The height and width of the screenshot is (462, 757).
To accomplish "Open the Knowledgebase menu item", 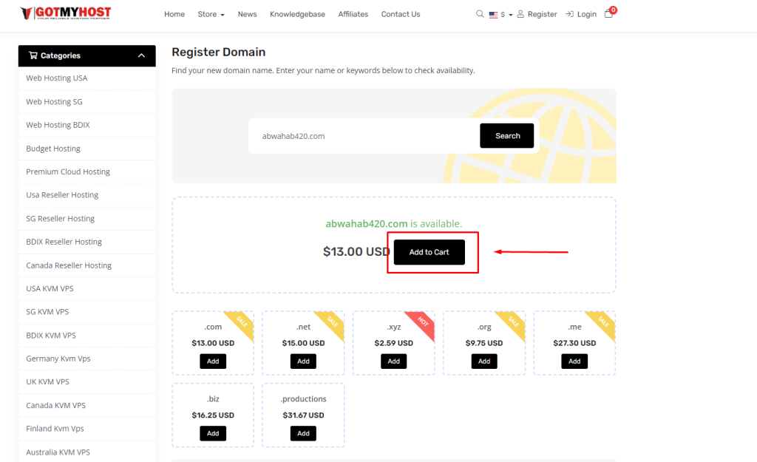I will [297, 14].
